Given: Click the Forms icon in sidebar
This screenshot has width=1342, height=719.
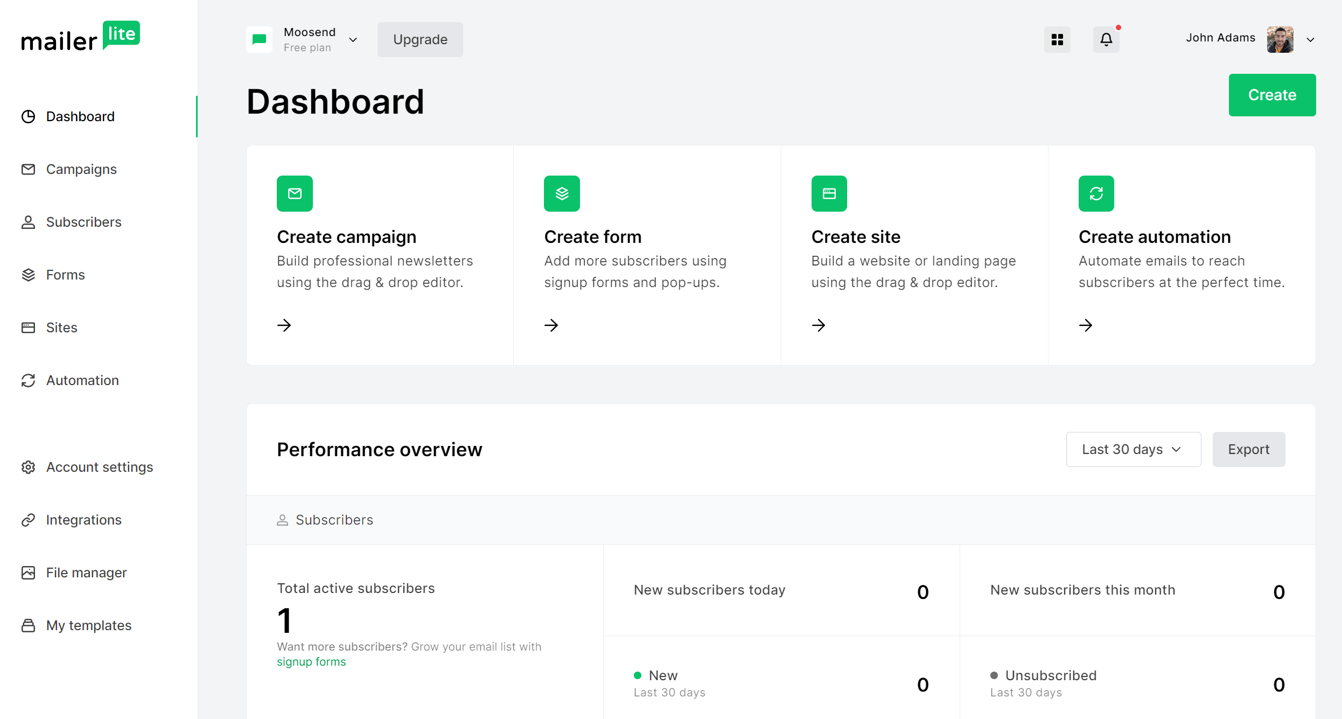Looking at the screenshot, I should coord(29,274).
